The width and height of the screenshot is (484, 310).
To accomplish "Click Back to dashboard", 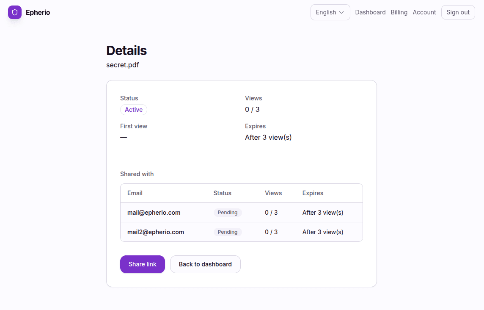I will point(205,264).
